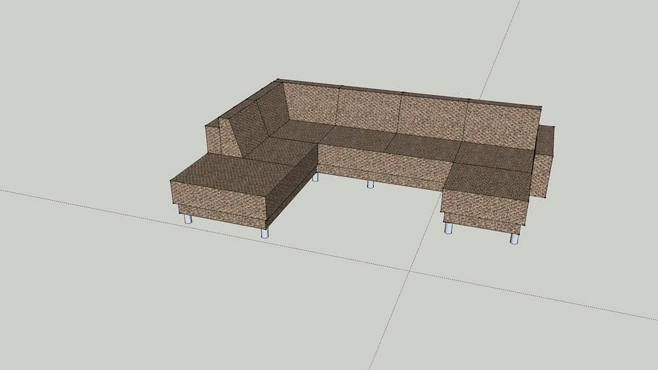This screenshot has width=658, height=370.
Task: Select the sofa's right armrest block
Action: (544, 161)
